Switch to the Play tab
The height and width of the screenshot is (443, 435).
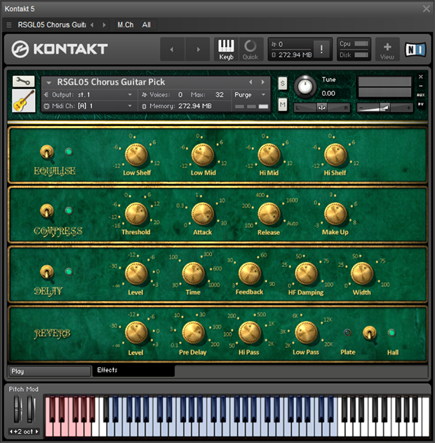[x=50, y=372]
